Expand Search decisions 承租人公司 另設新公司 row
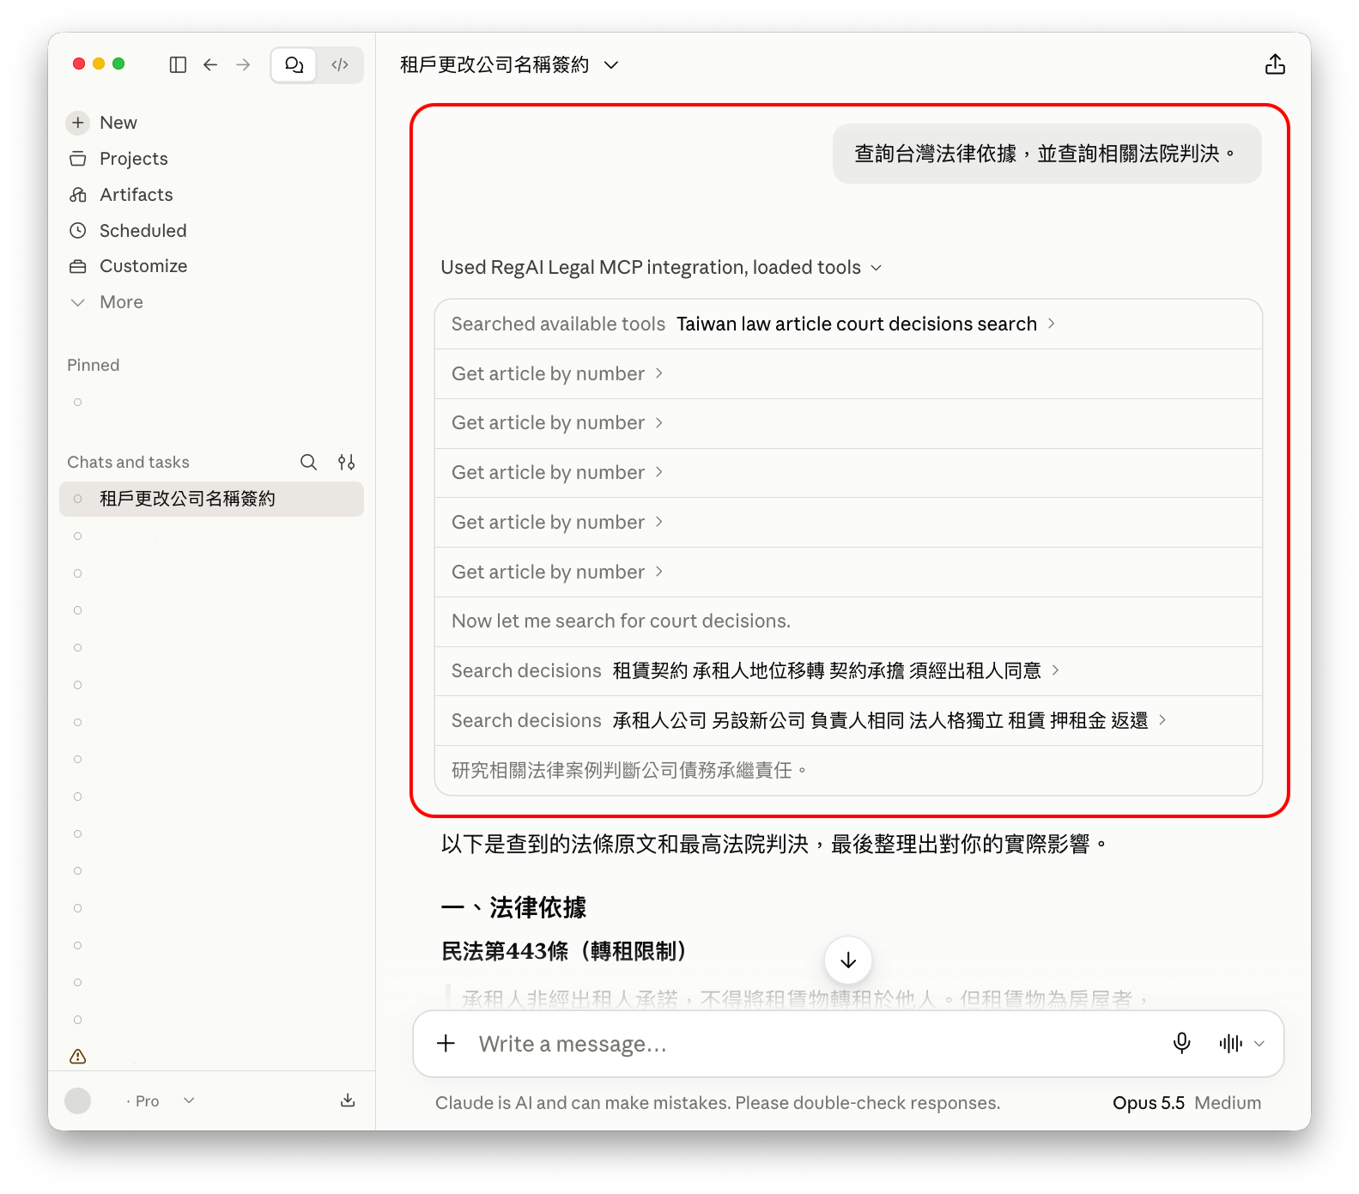 coord(848,721)
